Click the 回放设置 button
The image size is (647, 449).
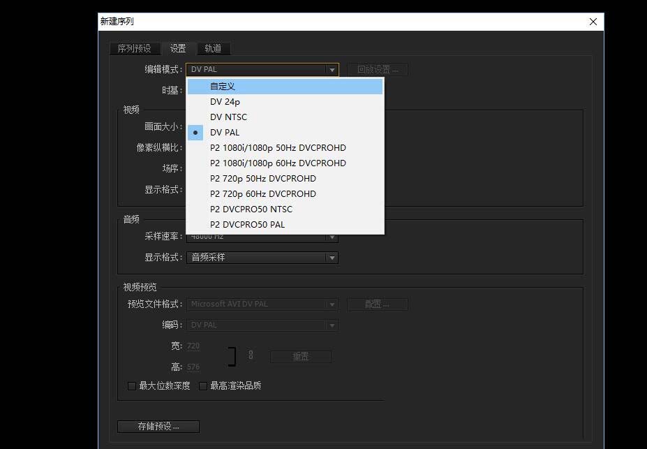tap(378, 69)
